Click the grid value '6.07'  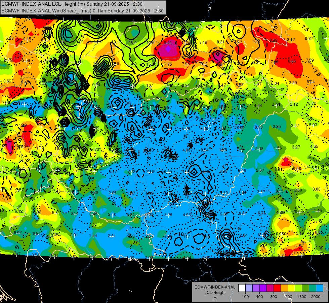click(x=257, y=84)
